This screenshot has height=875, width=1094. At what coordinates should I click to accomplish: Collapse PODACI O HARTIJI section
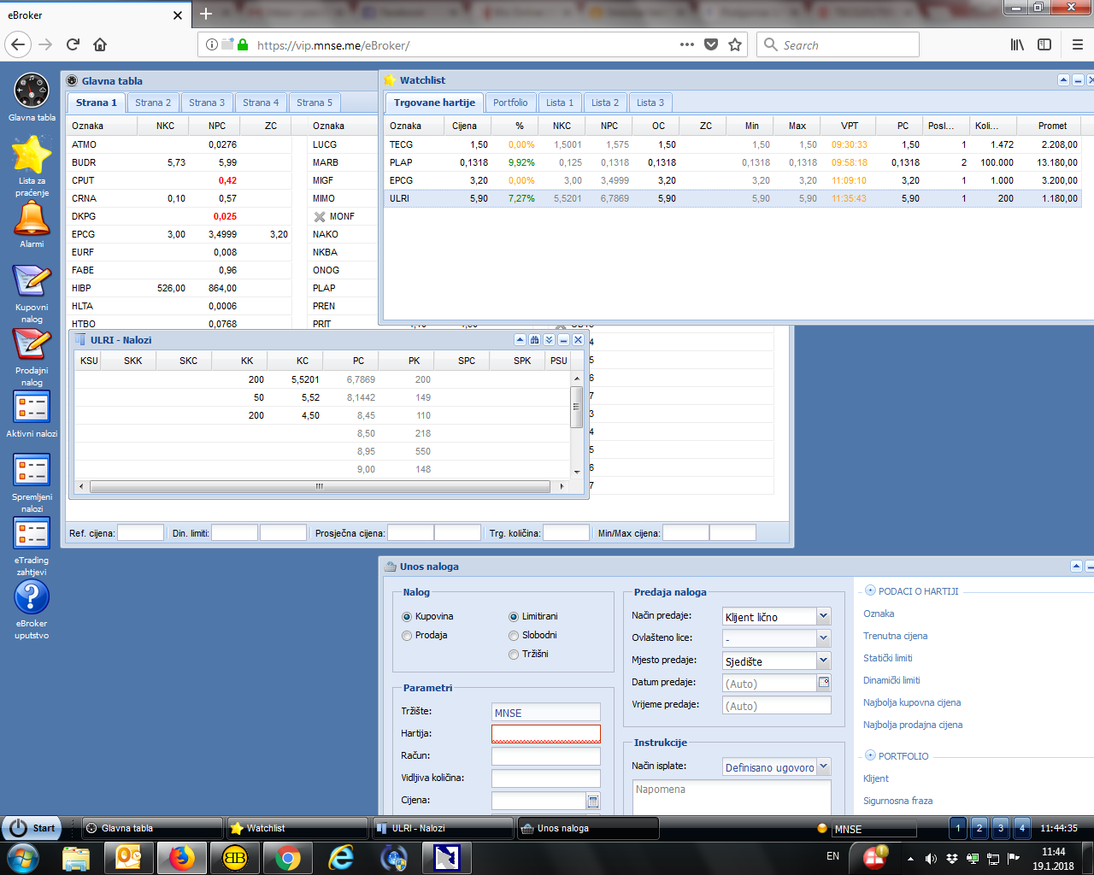pos(870,590)
